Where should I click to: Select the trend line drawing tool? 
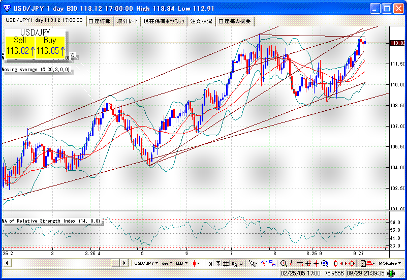264,263
